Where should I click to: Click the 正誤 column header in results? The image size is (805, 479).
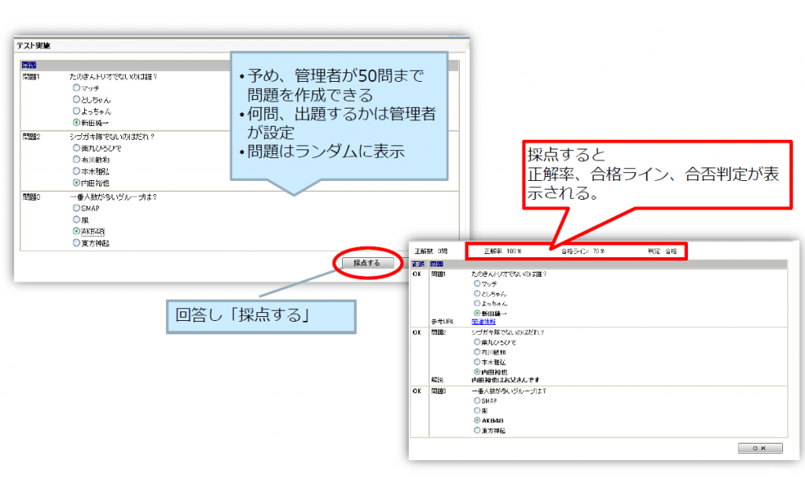(x=418, y=264)
